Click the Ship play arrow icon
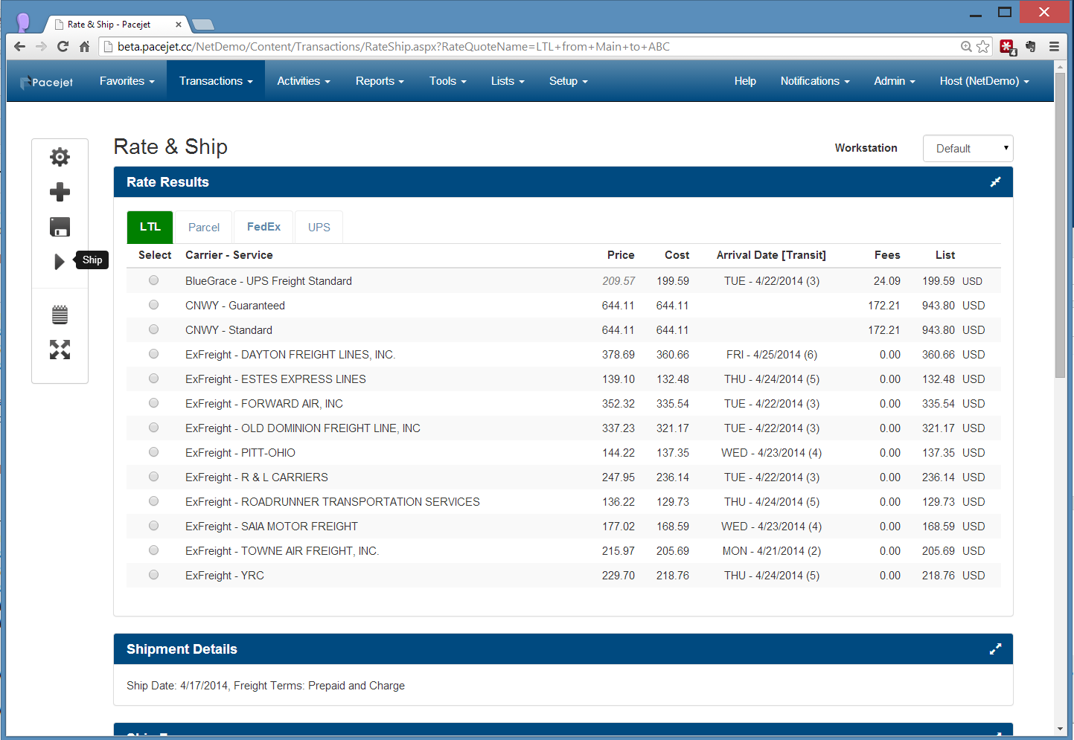The image size is (1074, 740). point(60,262)
